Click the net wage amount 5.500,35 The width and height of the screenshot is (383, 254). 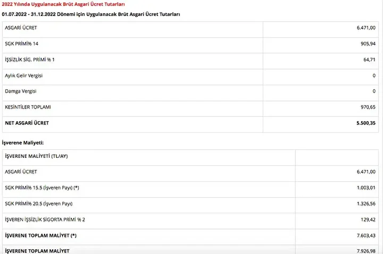365,123
